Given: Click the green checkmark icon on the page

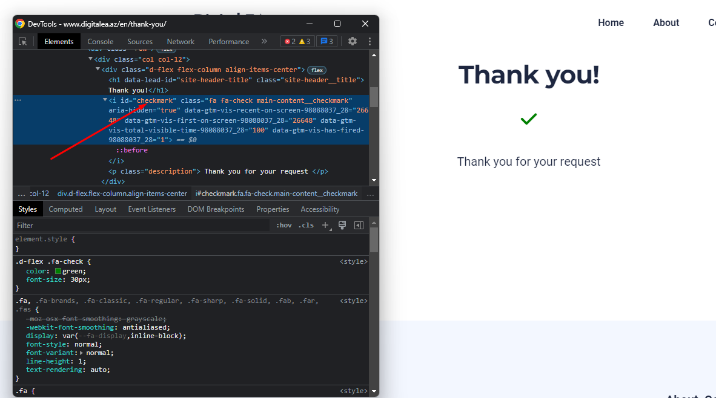Looking at the screenshot, I should 528,119.
